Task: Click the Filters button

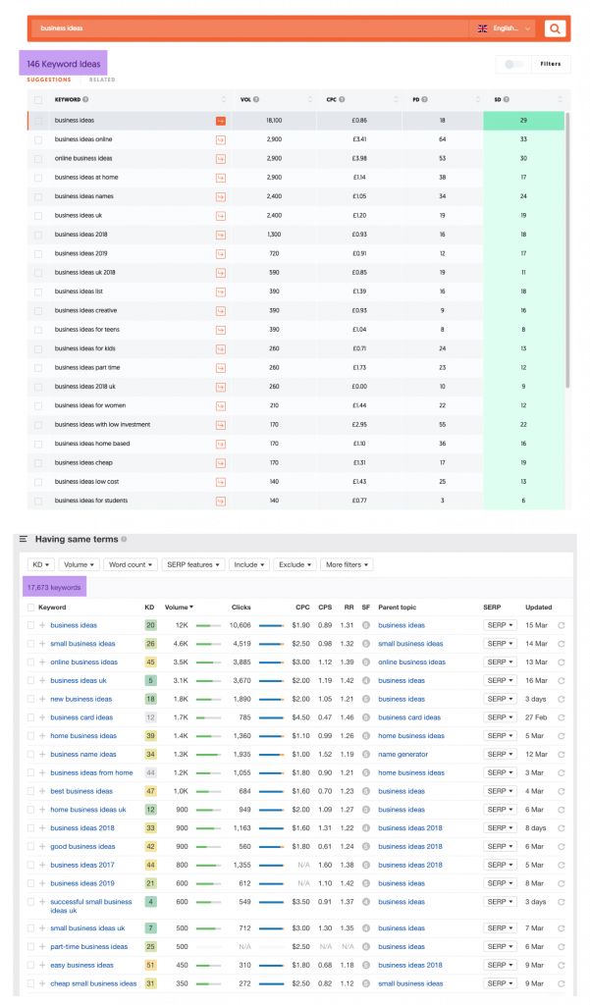Action: coord(550,65)
